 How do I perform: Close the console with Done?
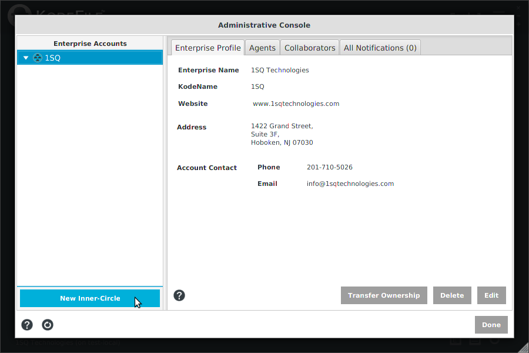tap(491, 325)
